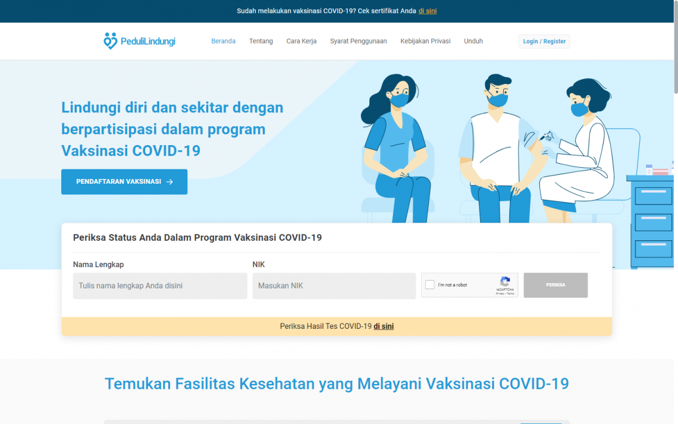Click the PeduliLindungi heart logo

[110, 40]
